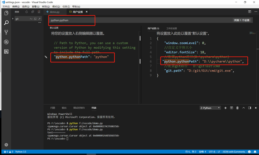The width and height of the screenshot is (259, 155).
Task: Toggle search details ellipsis
Action: (x=40, y=23)
